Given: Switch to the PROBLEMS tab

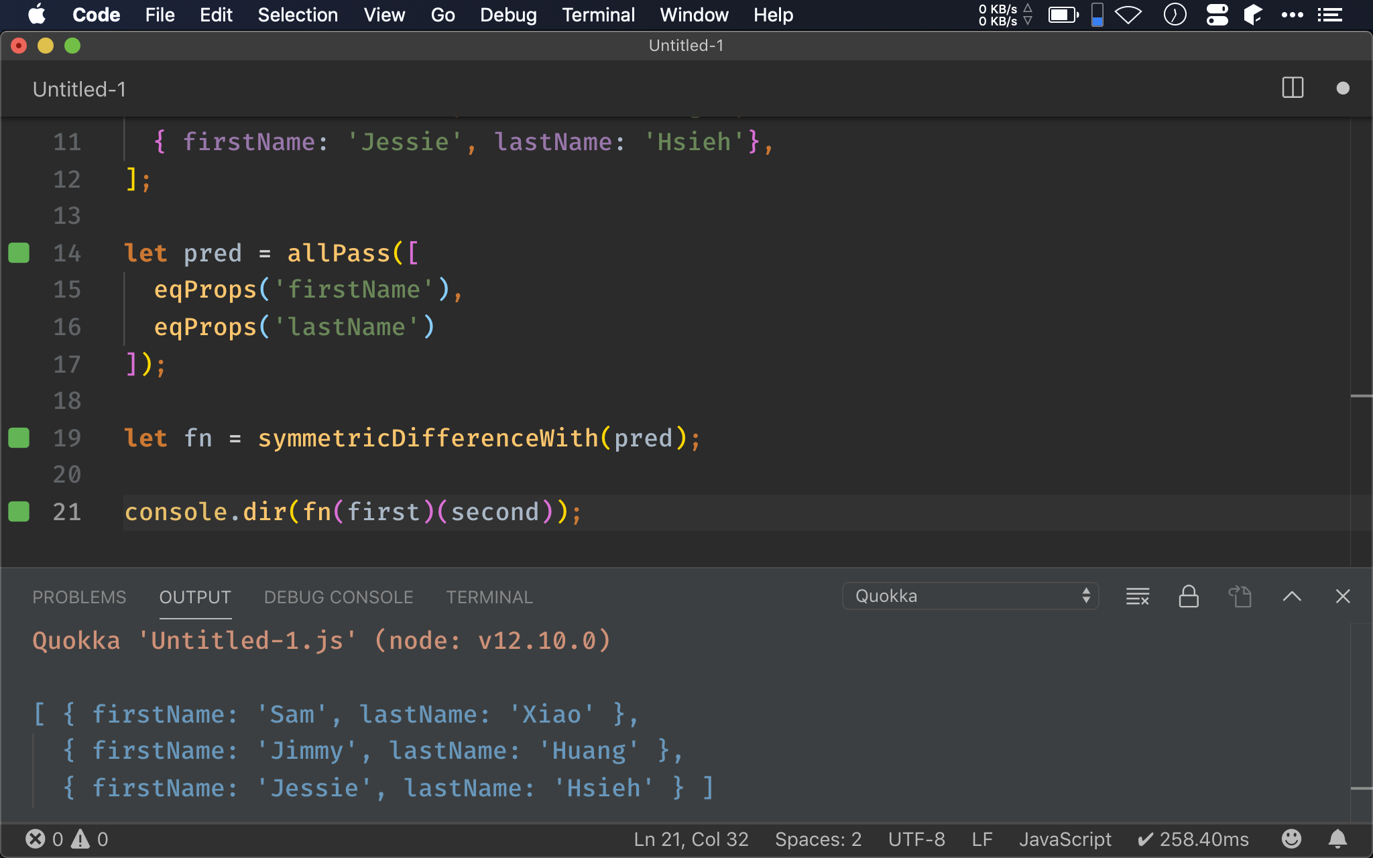Looking at the screenshot, I should [79, 597].
